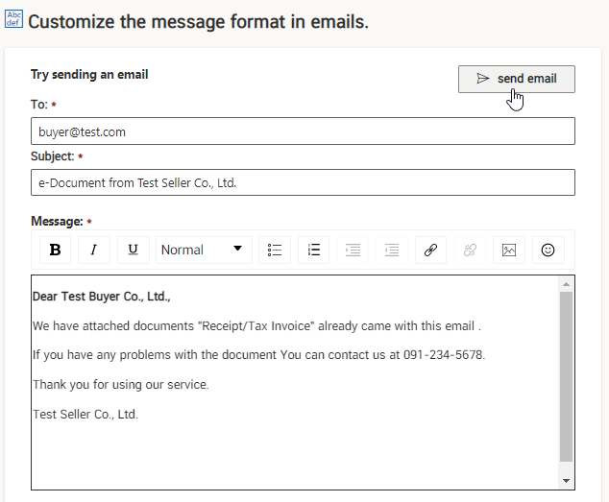The height and width of the screenshot is (502, 609).
Task: Click the message scrollbar down arrow
Action: point(567,481)
